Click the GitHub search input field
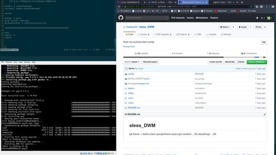 (147, 18)
